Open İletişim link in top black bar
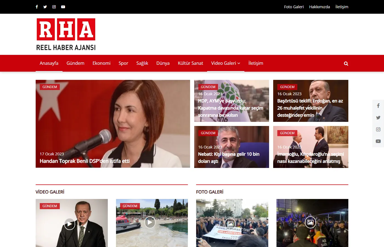The image size is (384, 247). pos(342,7)
